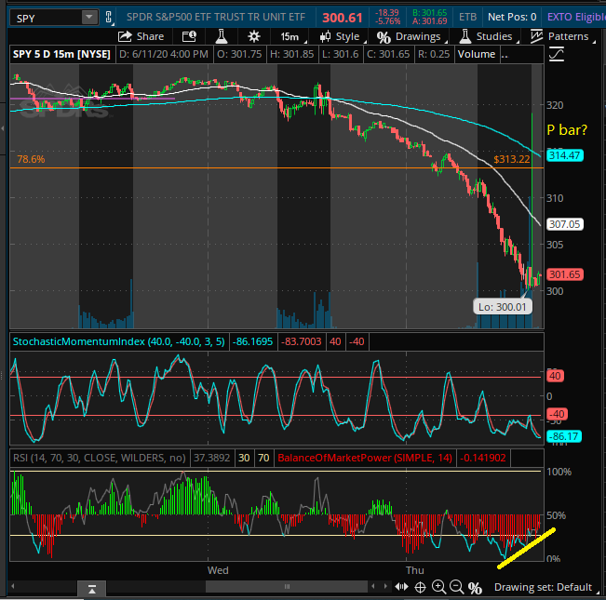Viewport: 606px width, 600px height.
Task: Click the C: 301.65 close value
Action: (x=388, y=55)
